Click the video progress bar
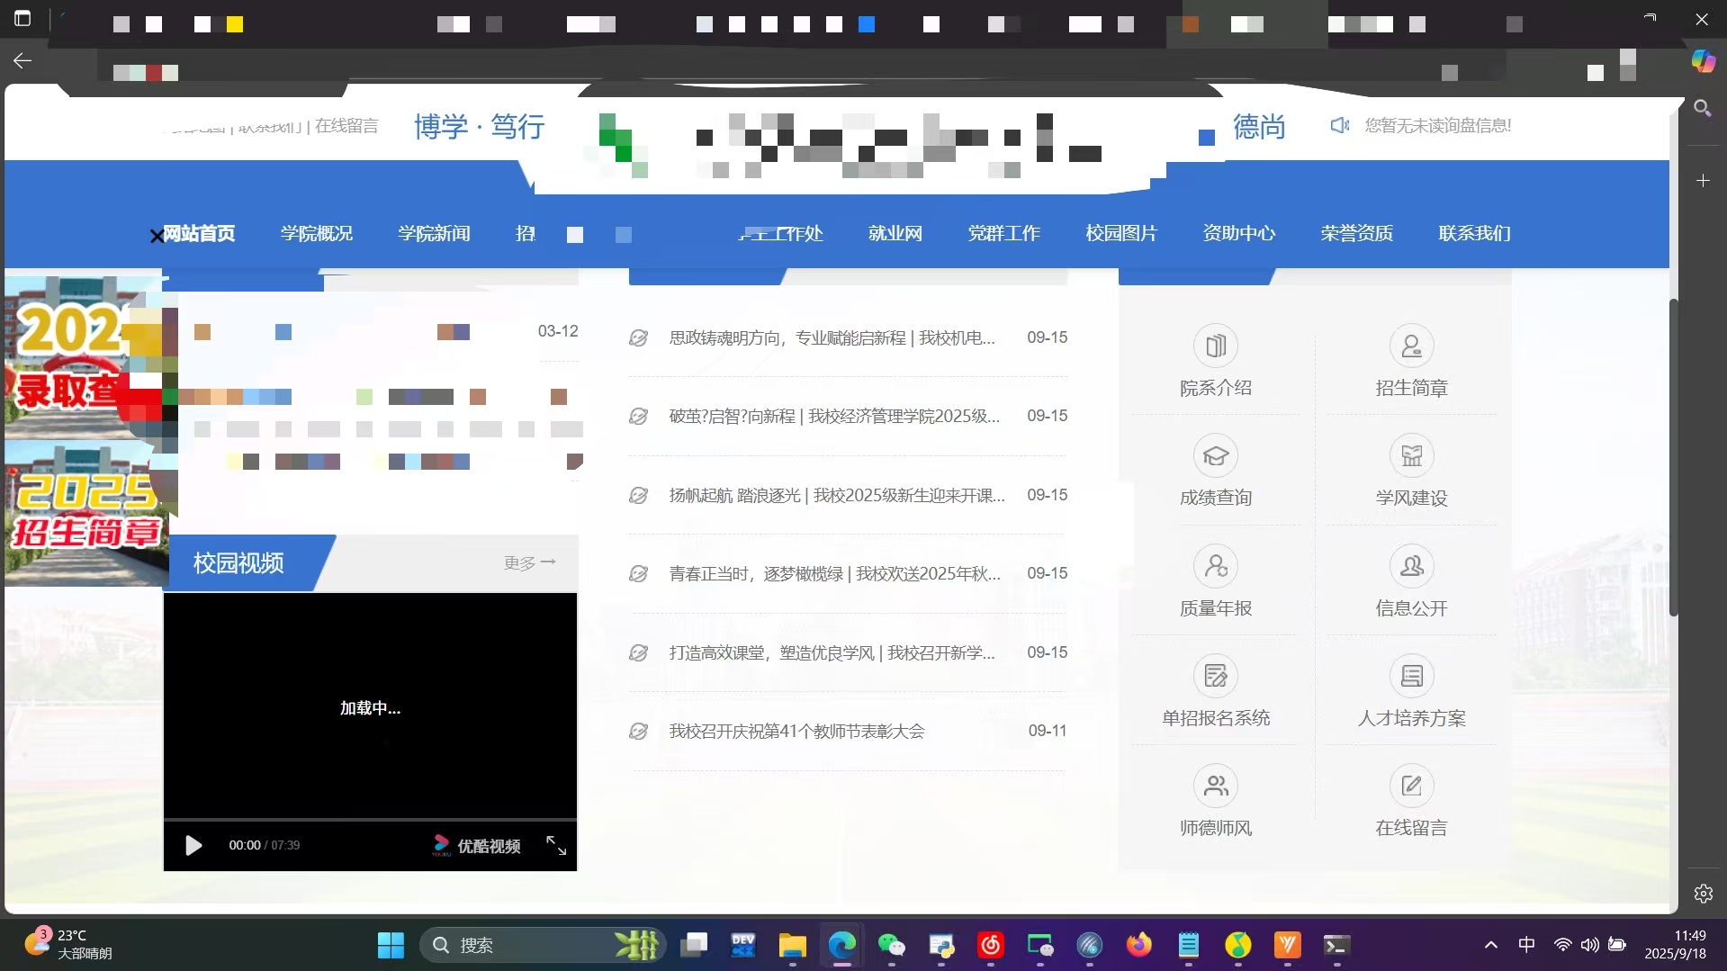The width and height of the screenshot is (1727, 971). [369, 820]
